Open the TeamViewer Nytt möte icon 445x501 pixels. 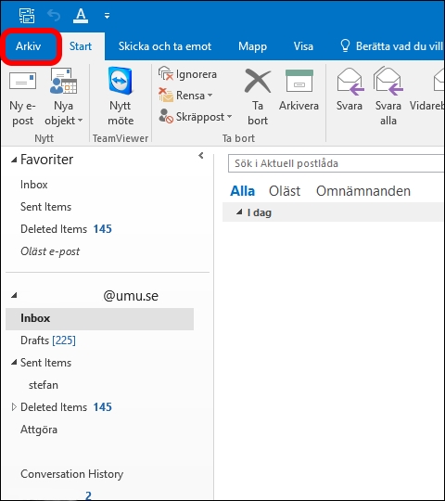[120, 81]
